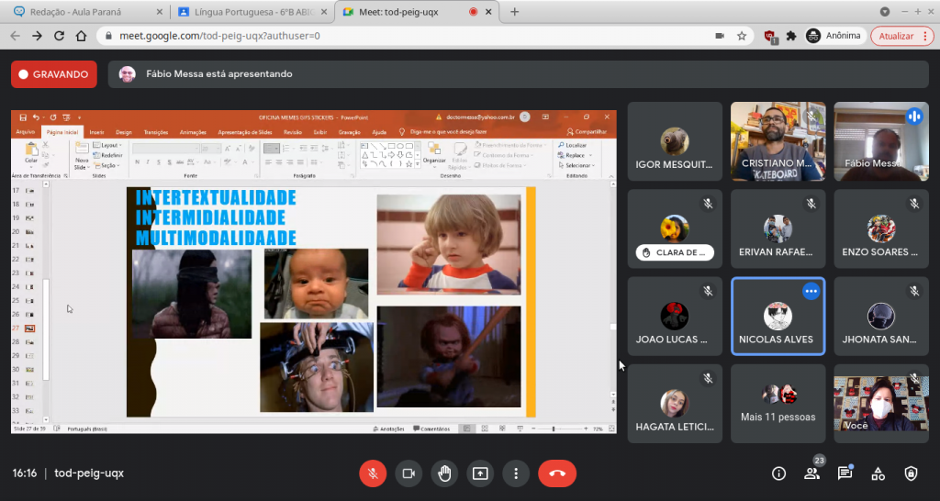Image resolution: width=940 pixels, height=501 pixels.
Task: Click the 'Animações' tab in the shared PowerPoint
Action: tap(193, 132)
